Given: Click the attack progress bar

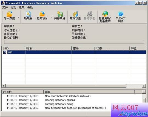Looking at the screenshot, I should (74, 42).
